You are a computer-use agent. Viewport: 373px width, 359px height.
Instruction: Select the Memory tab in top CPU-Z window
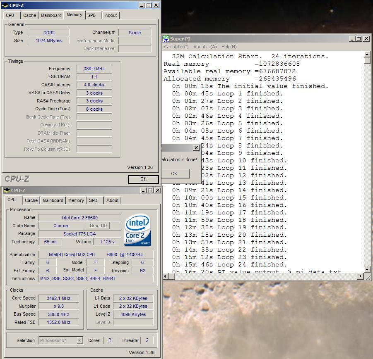(x=74, y=15)
